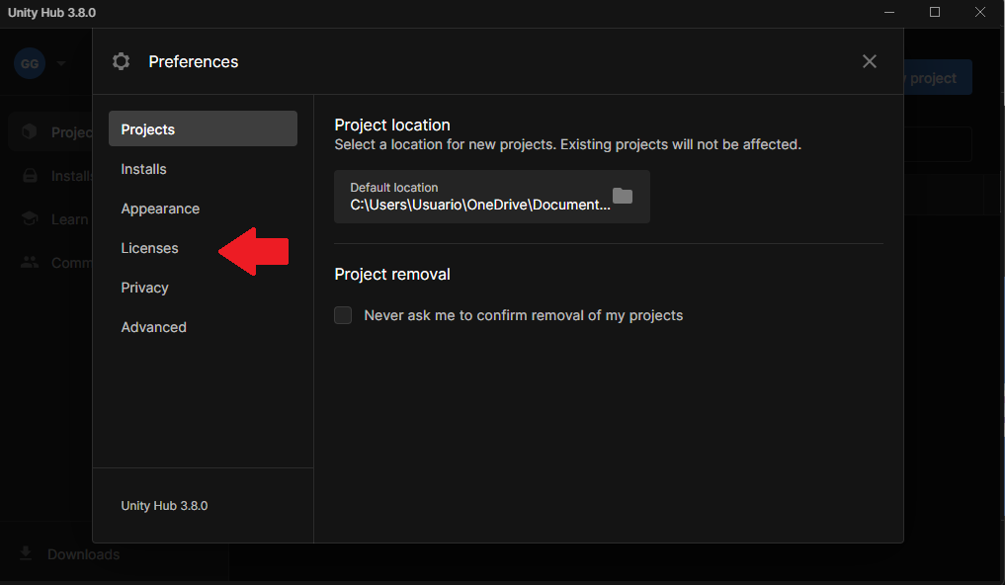Open the Installs preferences tab
This screenshot has width=1005, height=585.
pyautogui.click(x=203, y=169)
